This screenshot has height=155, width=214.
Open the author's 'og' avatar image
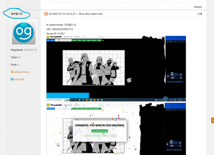[24, 32]
